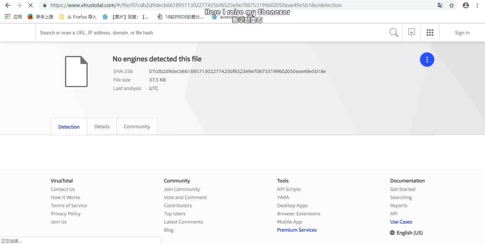Select the Detection tab
This screenshot has height=244, width=485.
pyautogui.click(x=69, y=127)
